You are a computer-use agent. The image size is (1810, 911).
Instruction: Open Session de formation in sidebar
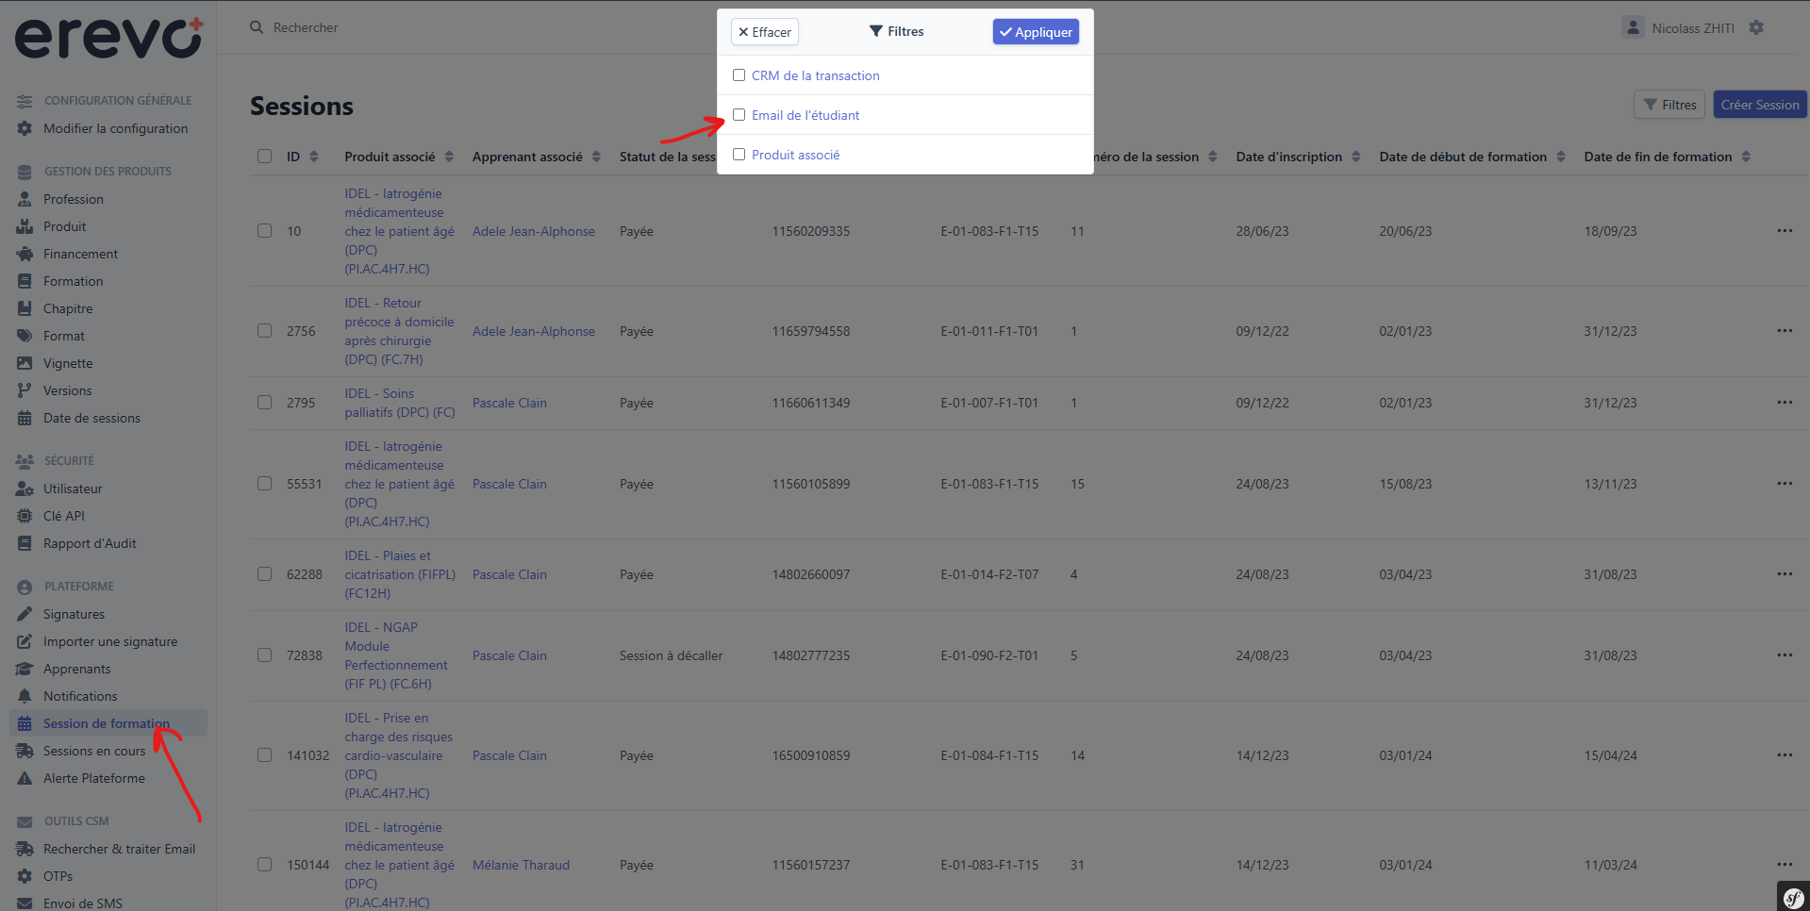pos(108,723)
